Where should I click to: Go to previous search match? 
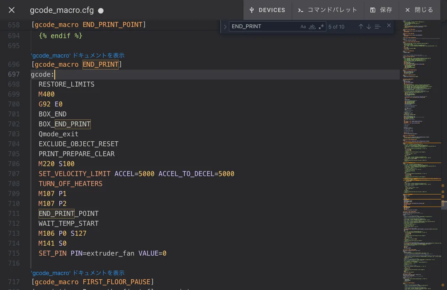tap(361, 27)
